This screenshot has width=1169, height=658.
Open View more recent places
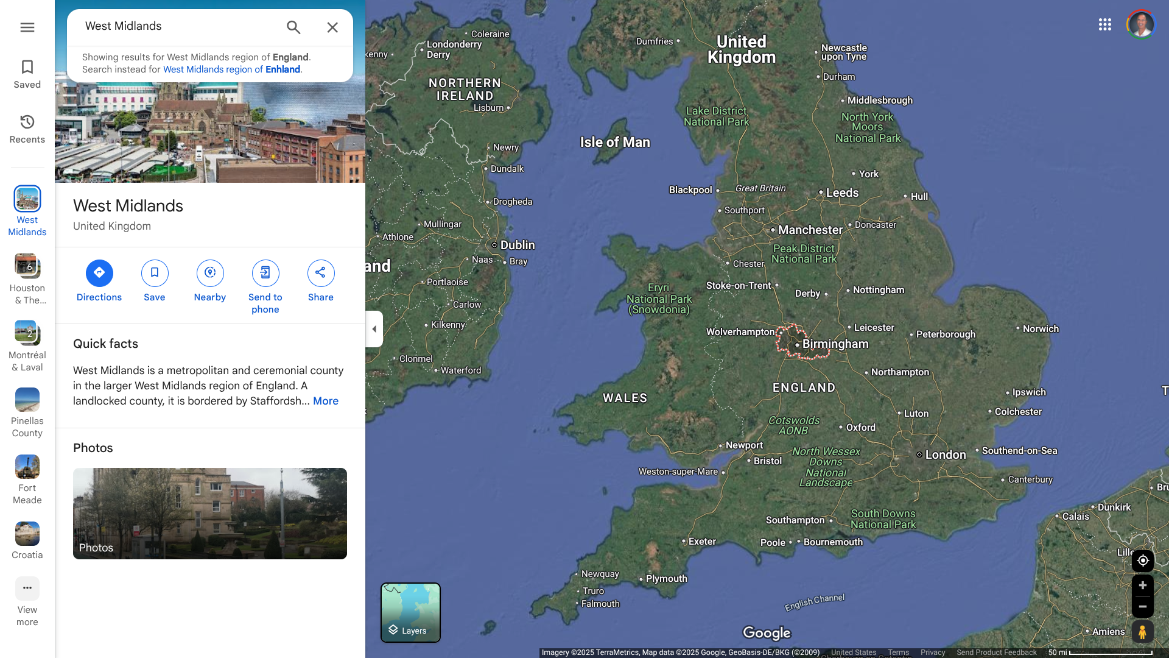coord(27,589)
